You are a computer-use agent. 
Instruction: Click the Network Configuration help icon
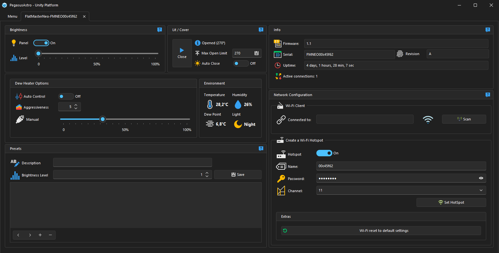[487, 95]
